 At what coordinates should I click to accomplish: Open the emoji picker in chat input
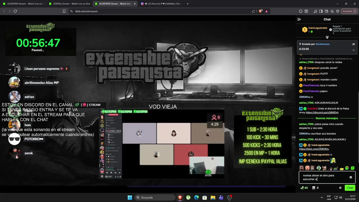[351, 177]
